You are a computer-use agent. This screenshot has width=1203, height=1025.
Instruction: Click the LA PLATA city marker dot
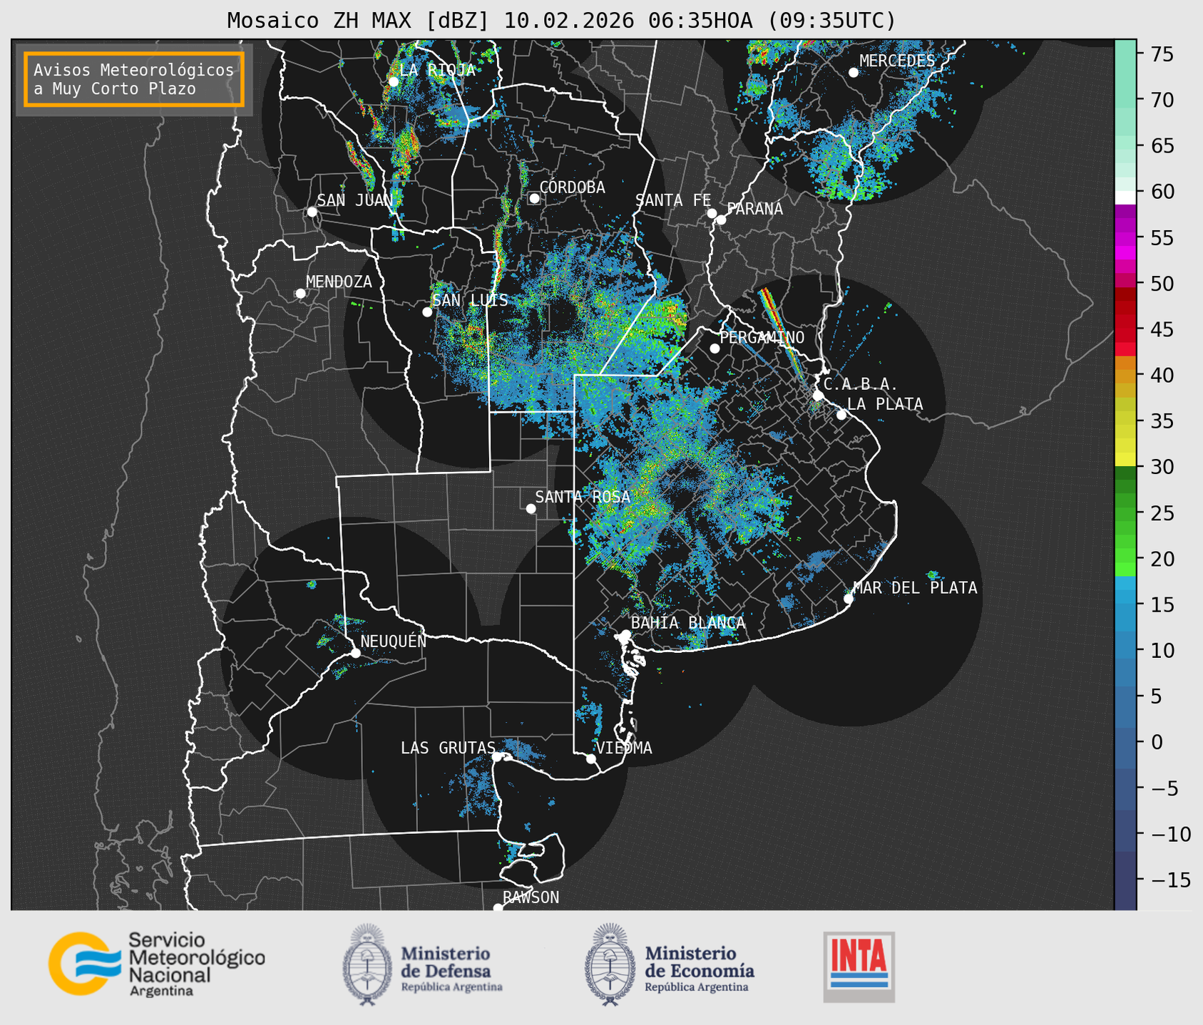coord(841,415)
